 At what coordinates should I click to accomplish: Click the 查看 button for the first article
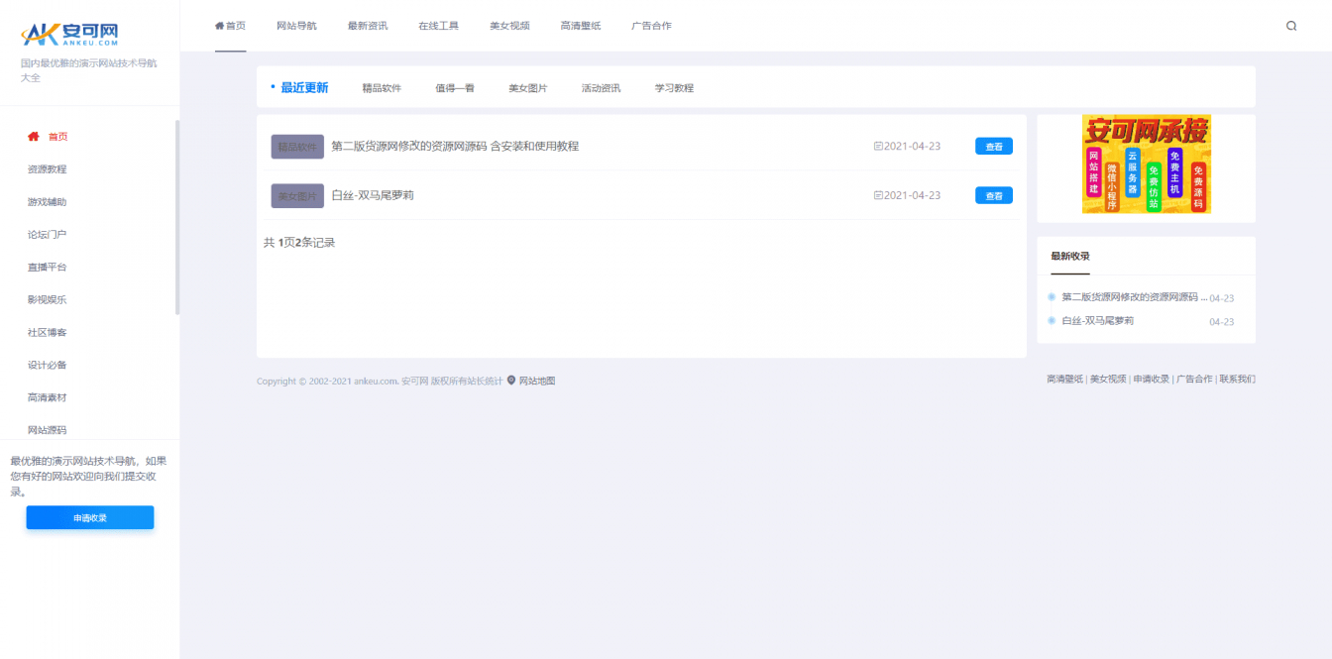(993, 145)
